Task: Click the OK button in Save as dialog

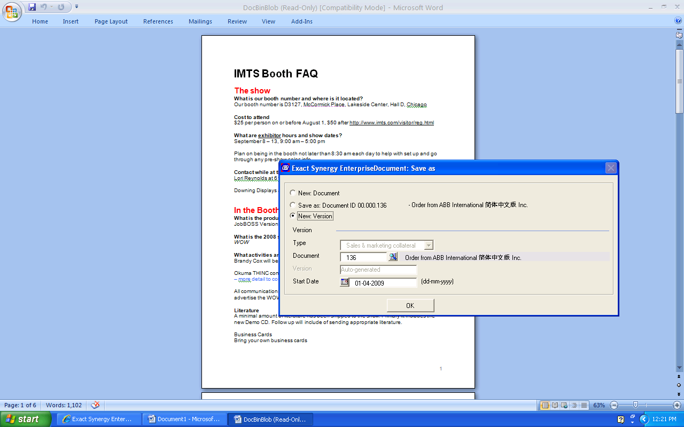Action: point(410,305)
